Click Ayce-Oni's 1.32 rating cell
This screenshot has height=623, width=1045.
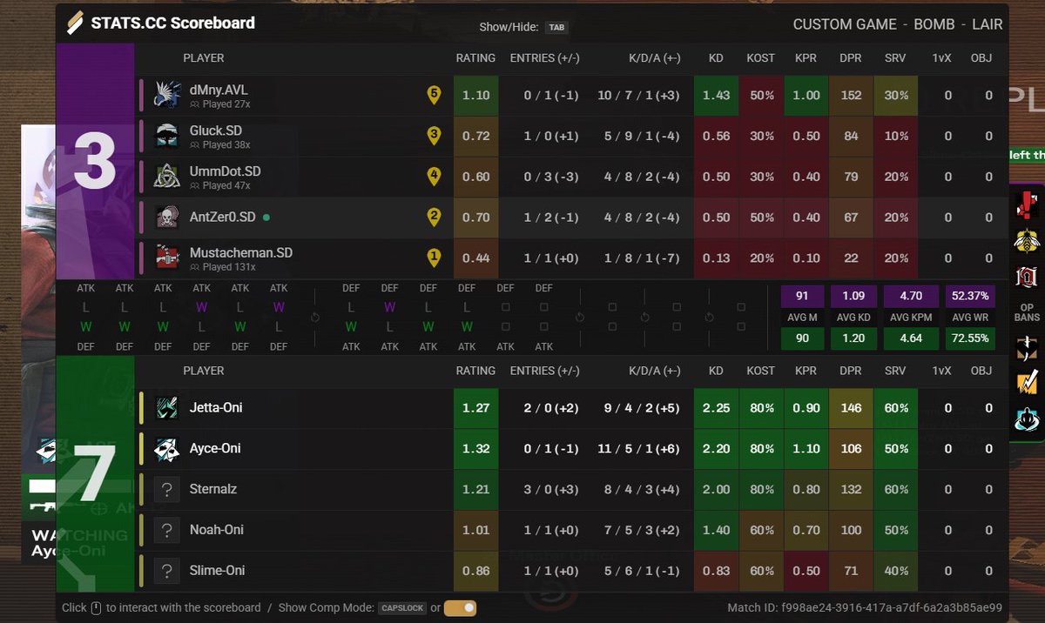pos(475,448)
